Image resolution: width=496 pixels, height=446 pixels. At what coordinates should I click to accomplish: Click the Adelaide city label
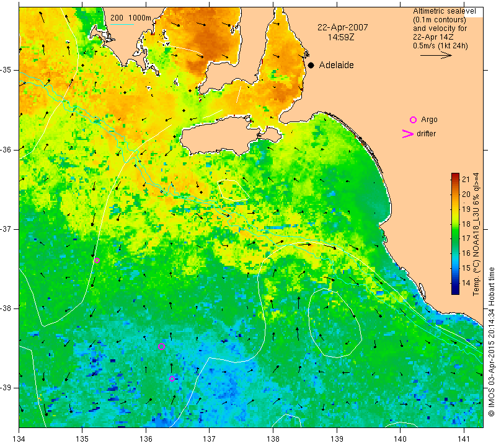coord(336,65)
